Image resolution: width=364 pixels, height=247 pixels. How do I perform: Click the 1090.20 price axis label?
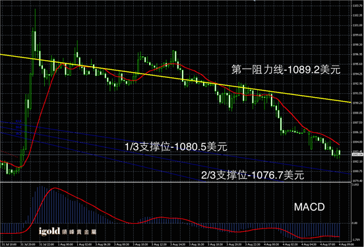pos(357,103)
